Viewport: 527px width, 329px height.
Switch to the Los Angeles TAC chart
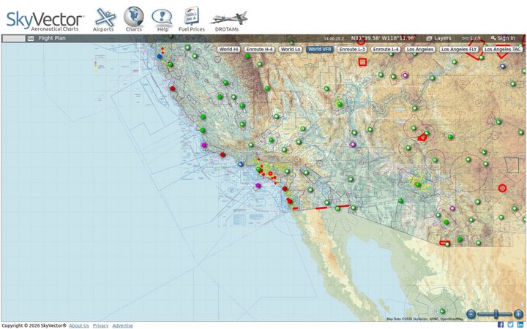tap(502, 50)
